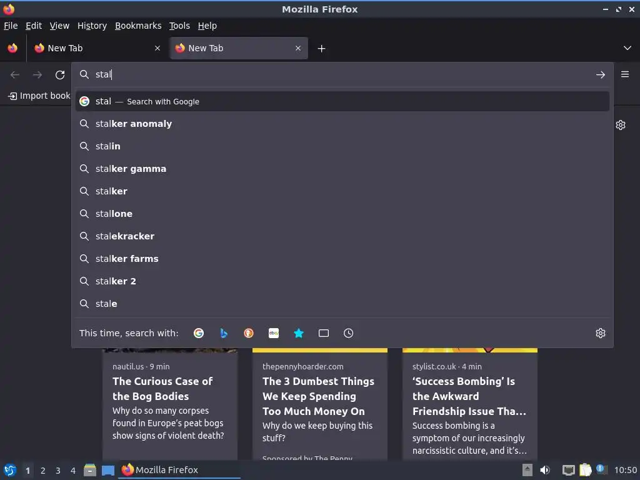Open the Firefox application hamburger menu
The height and width of the screenshot is (480, 640).
(625, 74)
